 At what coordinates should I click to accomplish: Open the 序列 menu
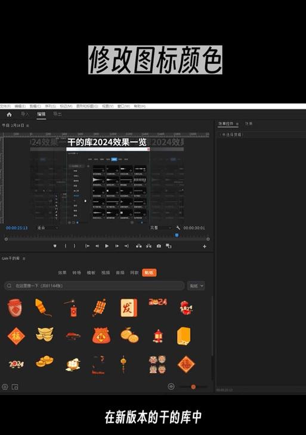click(50, 106)
